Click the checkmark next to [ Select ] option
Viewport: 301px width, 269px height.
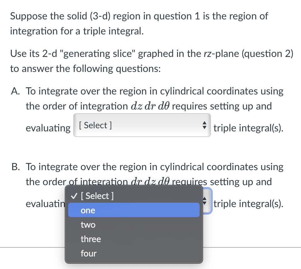(74, 196)
